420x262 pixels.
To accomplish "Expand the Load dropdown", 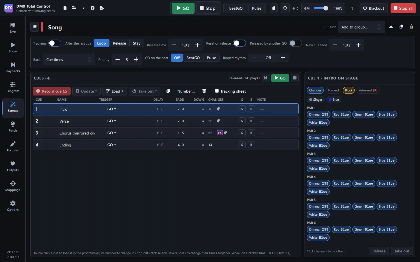I will point(115,91).
